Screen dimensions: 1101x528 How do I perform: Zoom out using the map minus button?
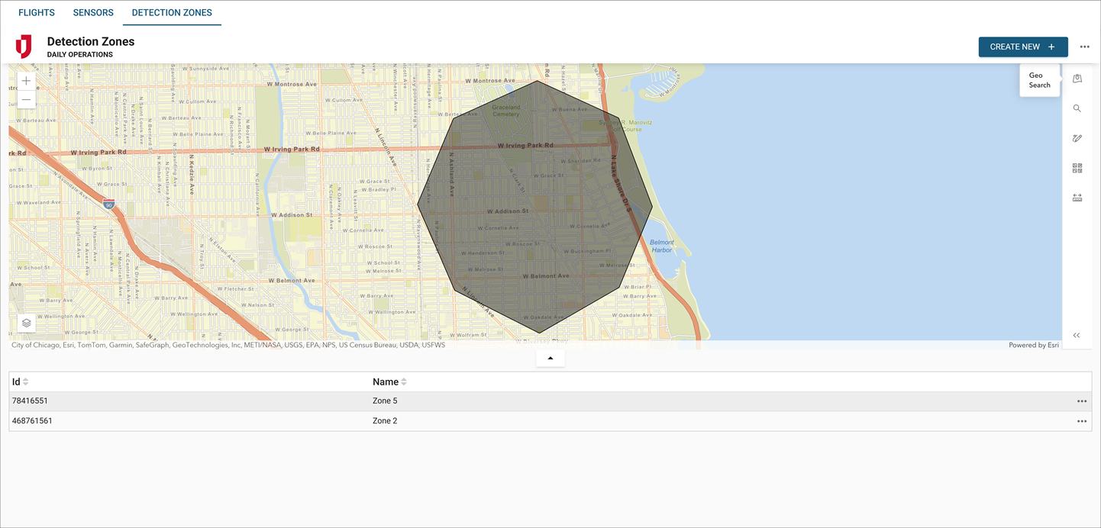[26, 98]
